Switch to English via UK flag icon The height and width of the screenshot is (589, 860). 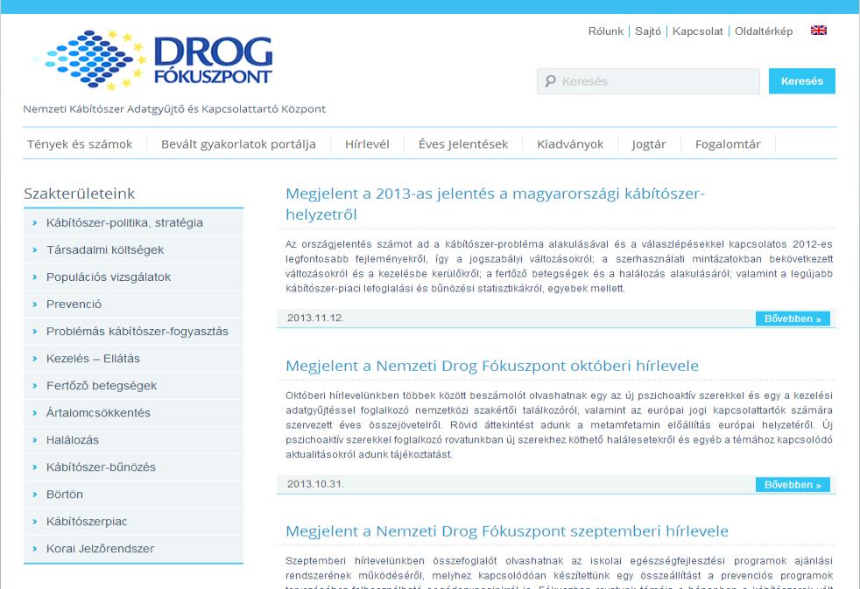818,31
